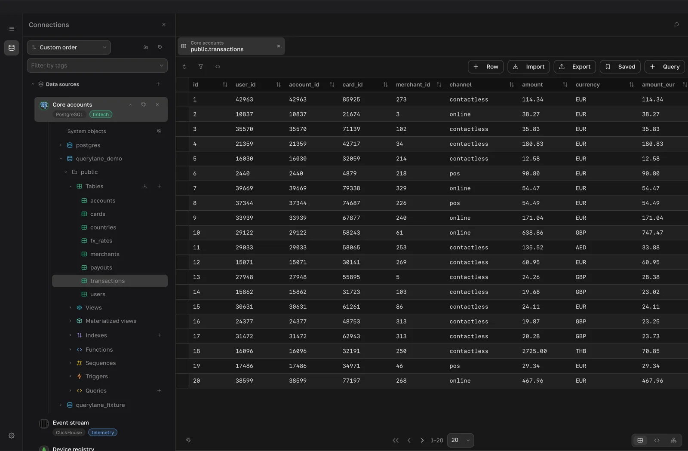Switch to the grid view mode
Image resolution: width=688 pixels, height=451 pixels.
640,440
